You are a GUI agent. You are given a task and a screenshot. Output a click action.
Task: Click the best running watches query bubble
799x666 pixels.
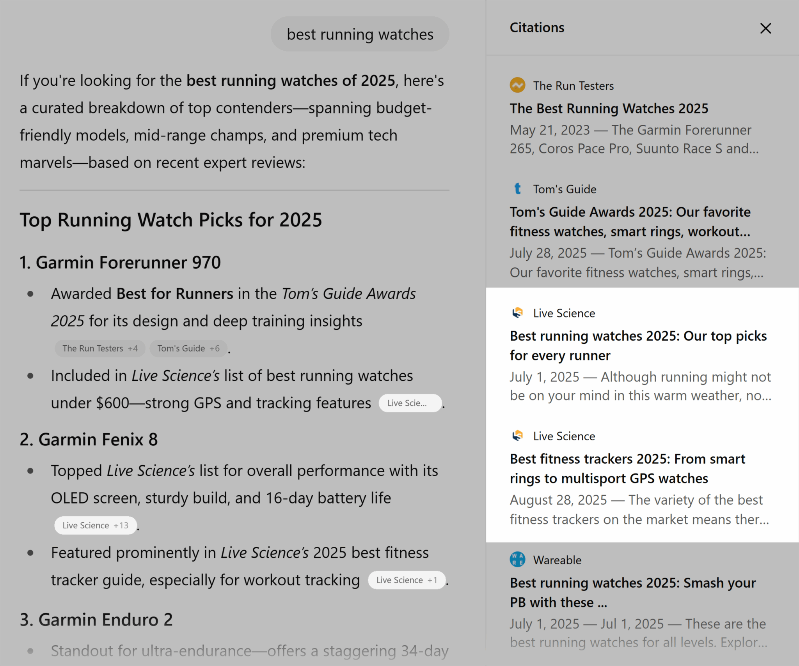[x=360, y=34]
